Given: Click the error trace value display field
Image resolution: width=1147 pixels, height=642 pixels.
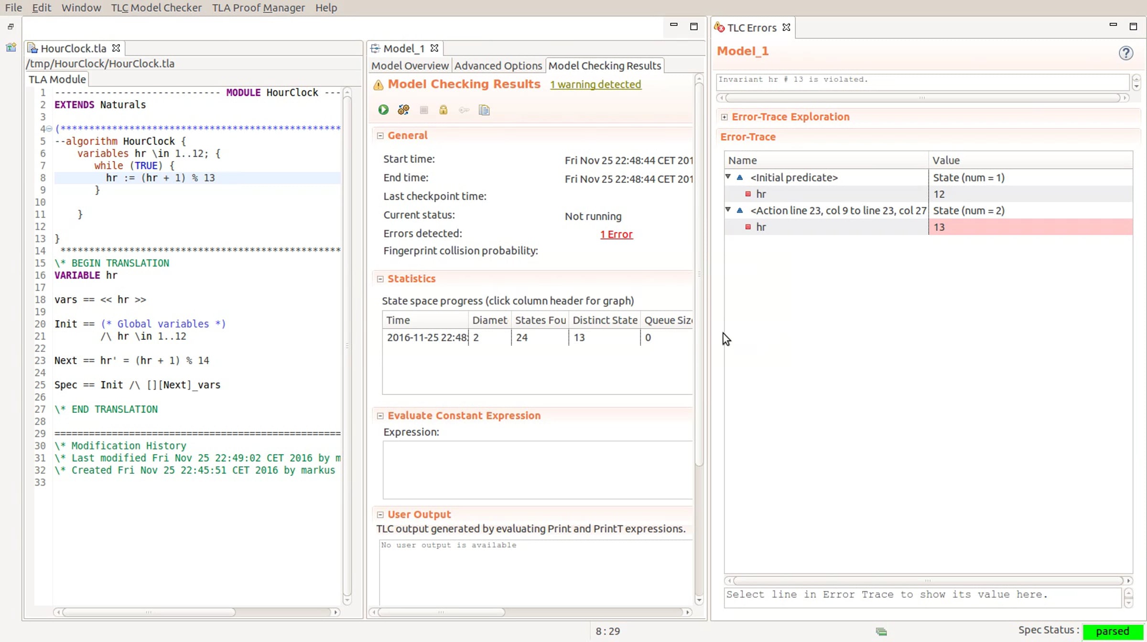Looking at the screenshot, I should click(x=923, y=598).
